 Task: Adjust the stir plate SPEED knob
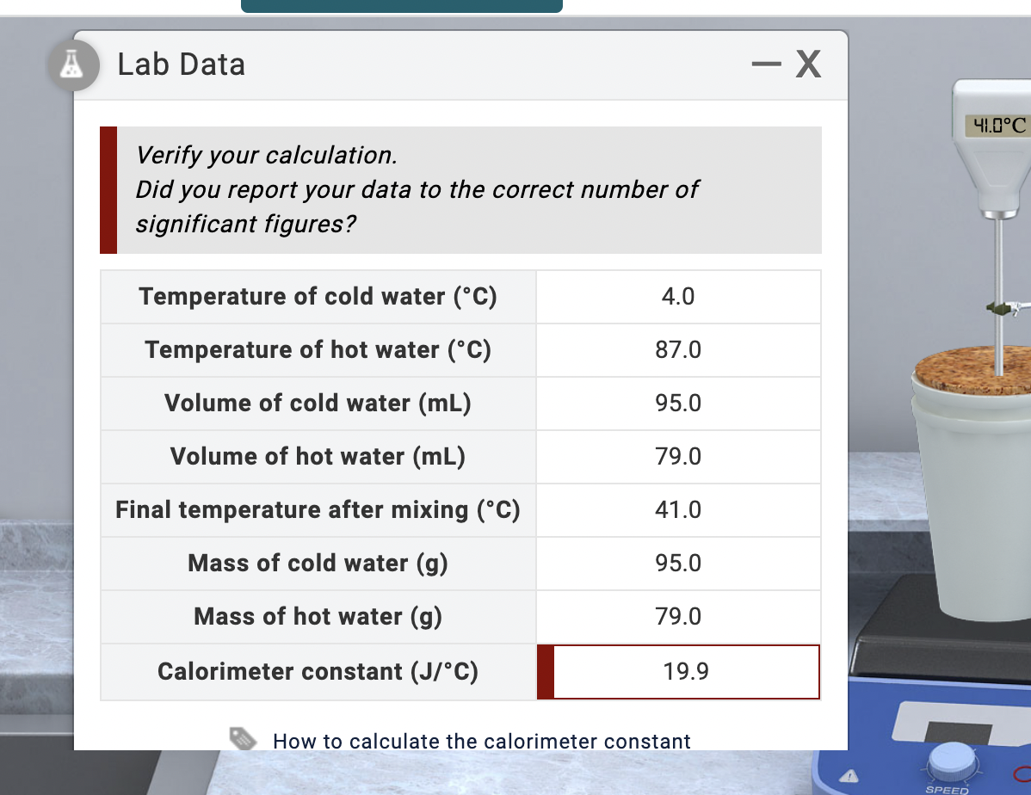click(x=952, y=763)
